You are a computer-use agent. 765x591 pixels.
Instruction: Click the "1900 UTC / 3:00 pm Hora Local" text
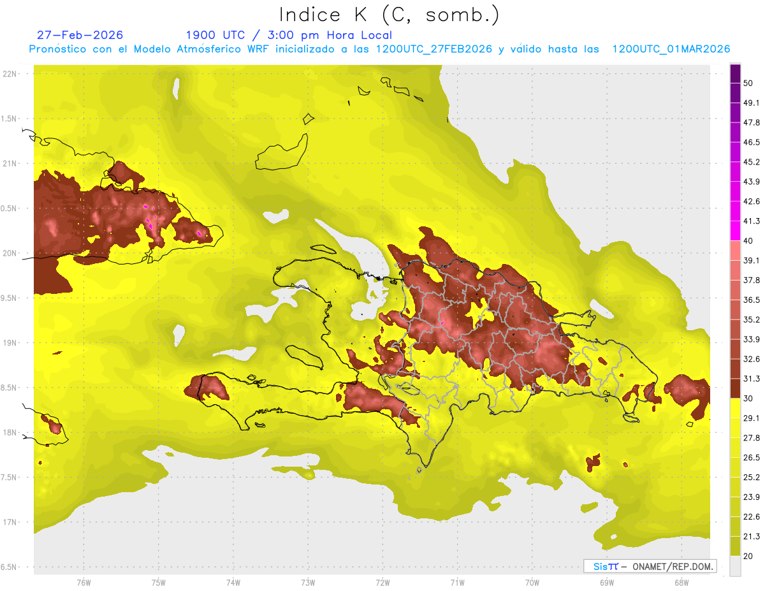(x=288, y=35)
